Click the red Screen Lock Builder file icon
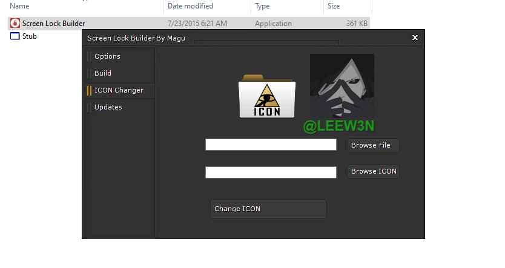Screen dimensions: 505x268 point(15,23)
